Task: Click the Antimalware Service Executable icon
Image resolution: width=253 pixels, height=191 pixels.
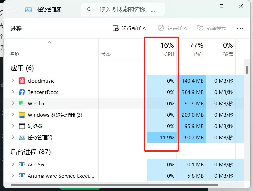Action: coord(22,176)
